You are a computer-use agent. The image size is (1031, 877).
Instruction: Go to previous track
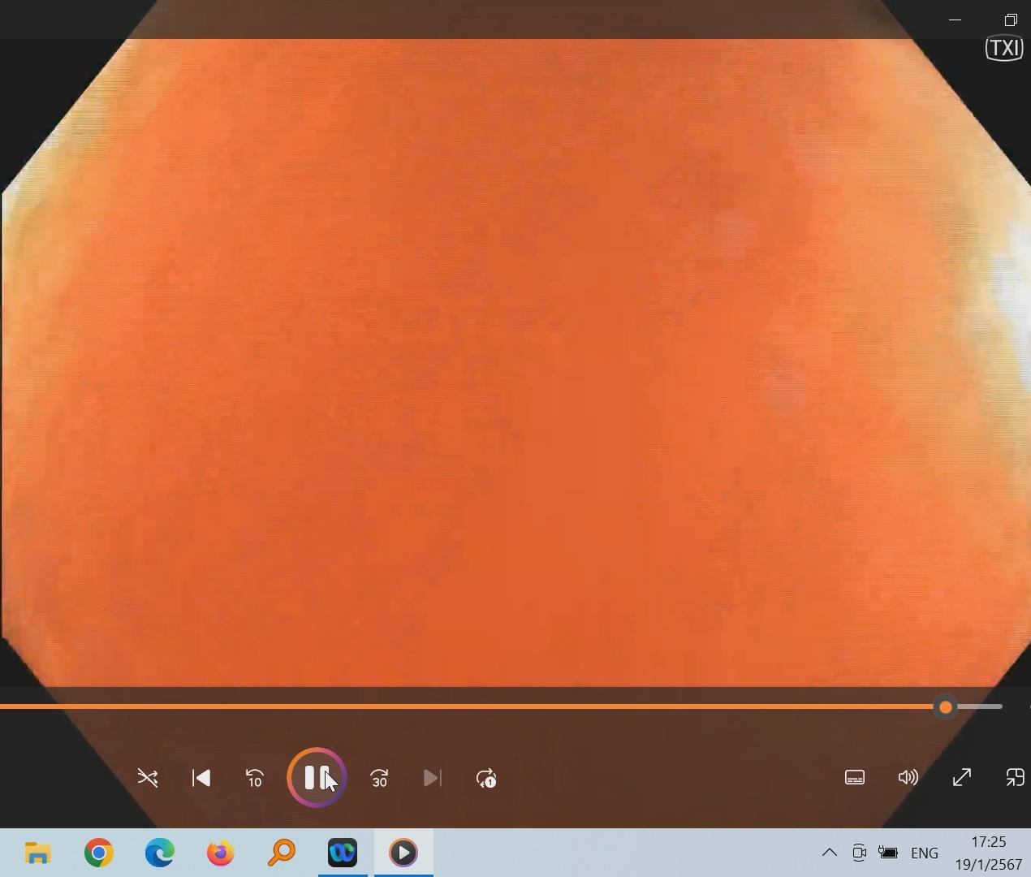point(201,778)
